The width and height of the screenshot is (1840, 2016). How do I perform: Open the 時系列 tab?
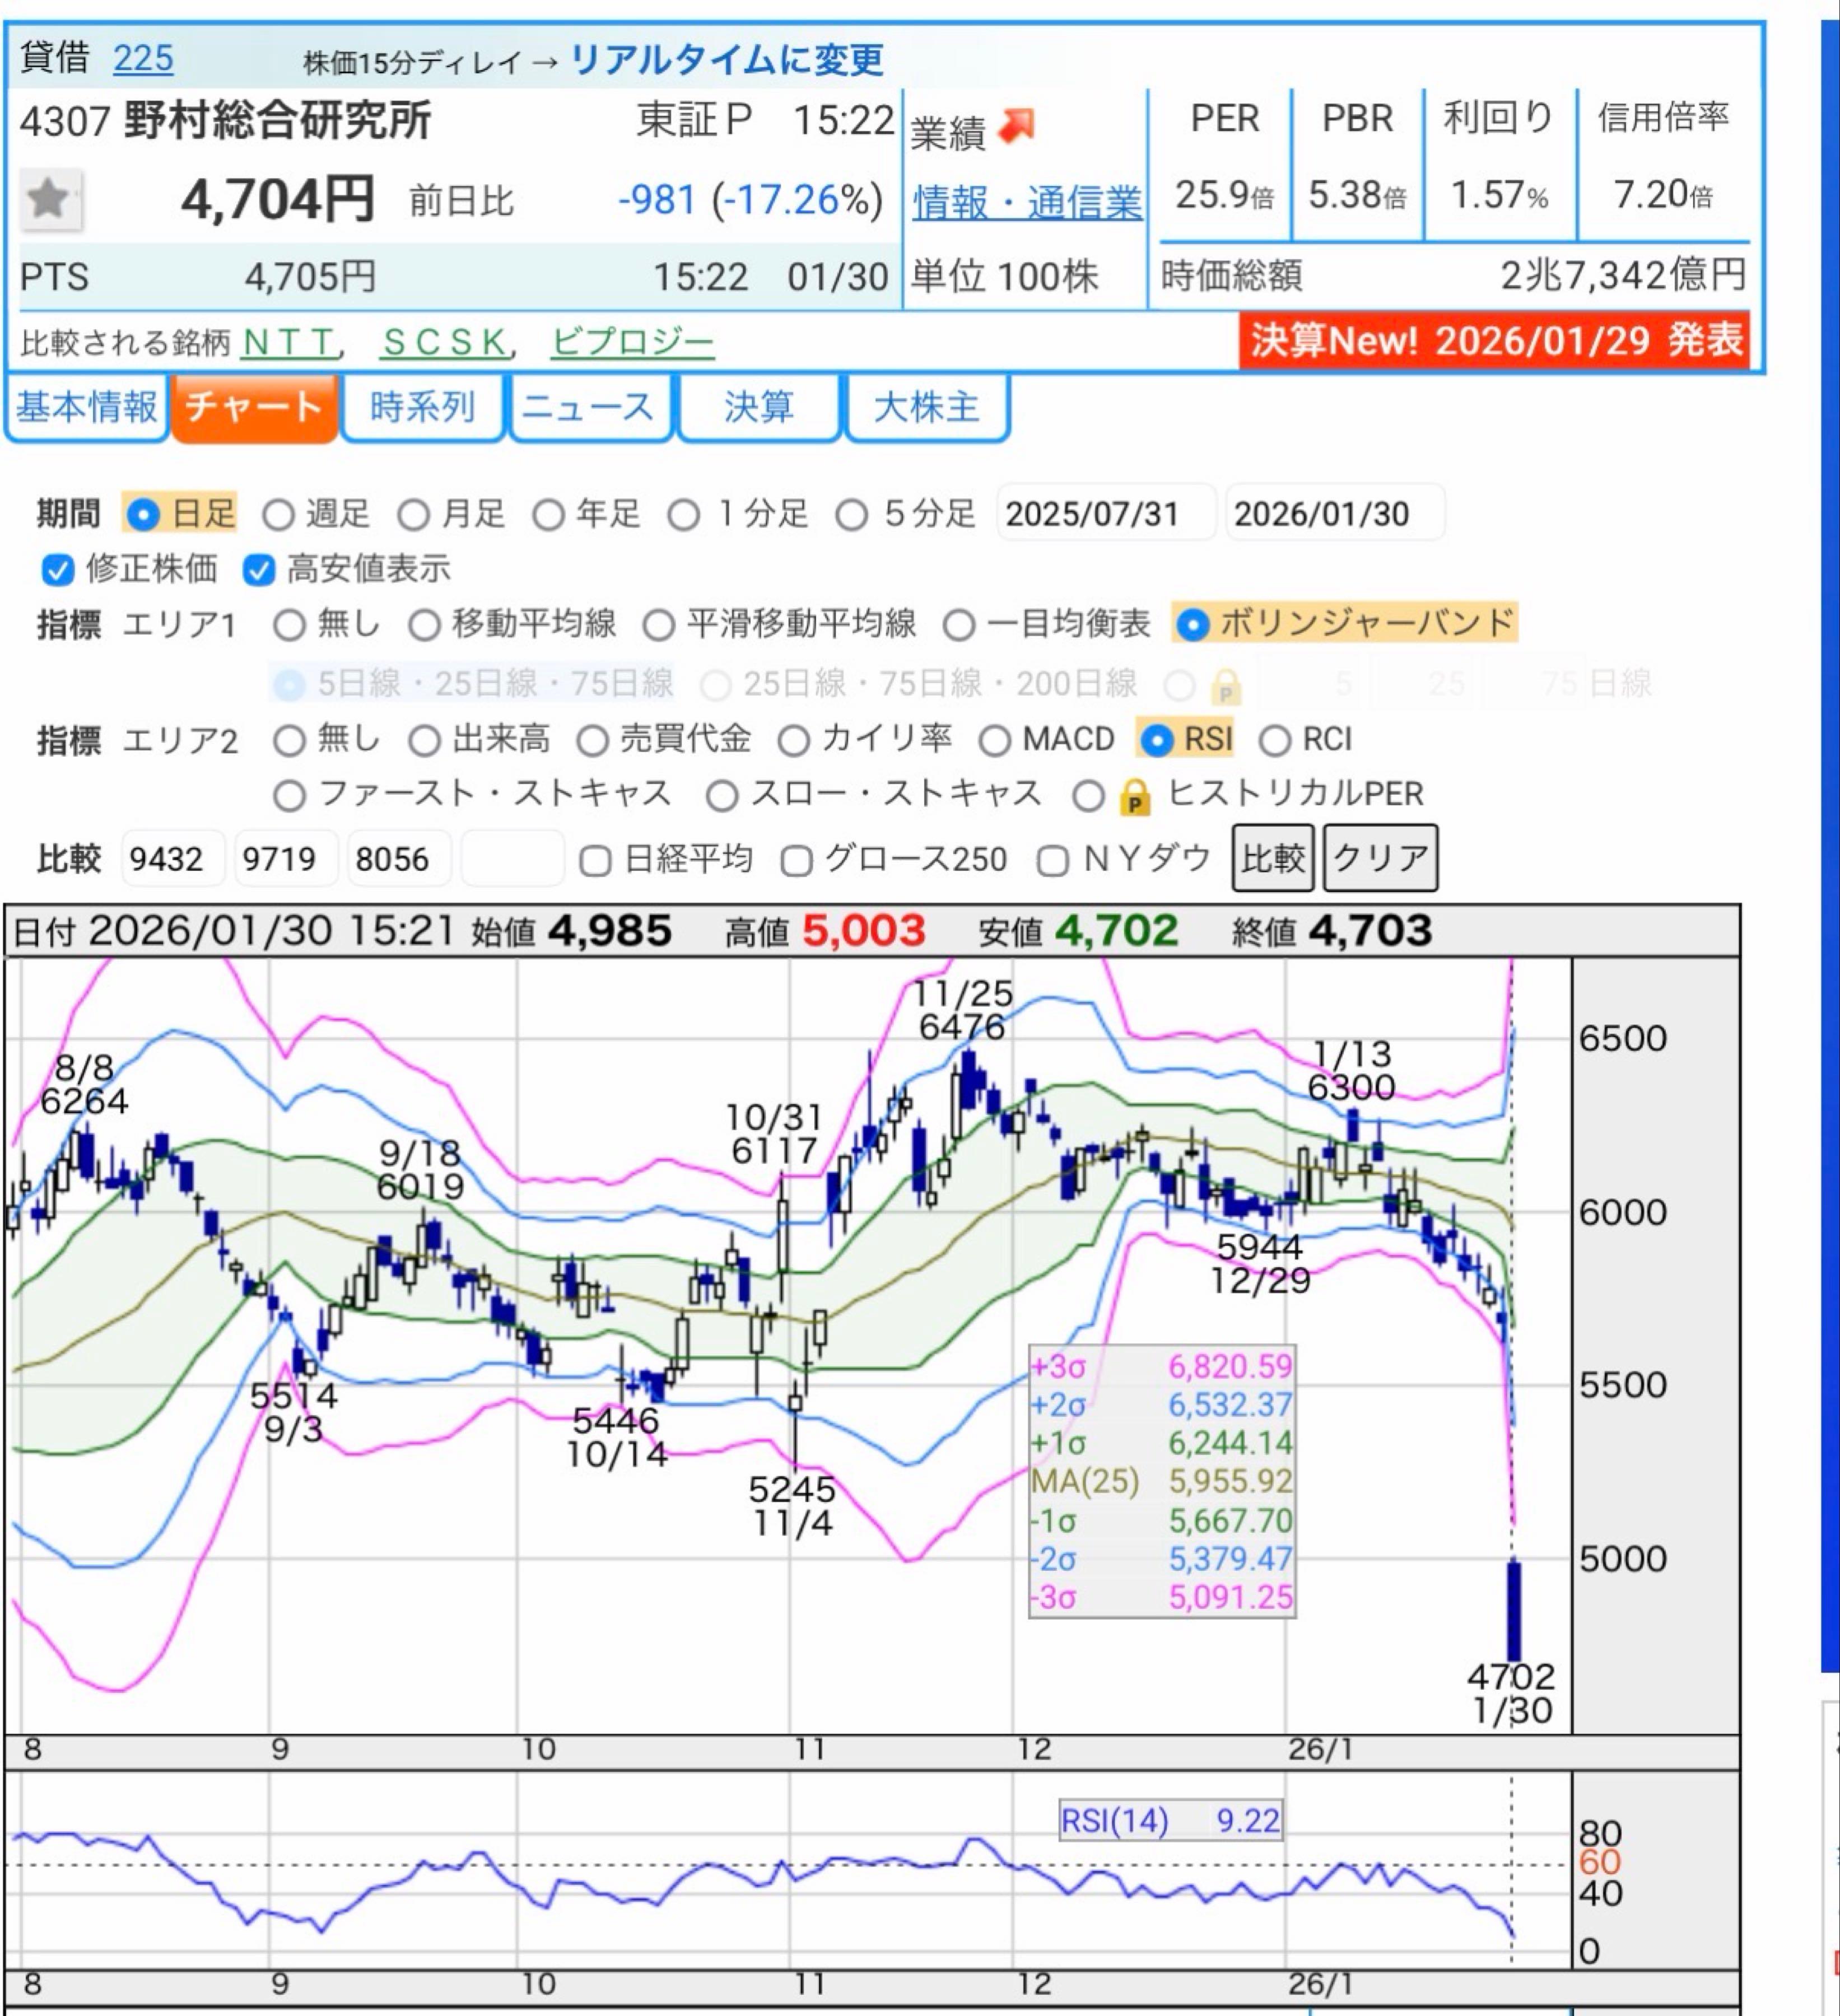click(x=422, y=407)
